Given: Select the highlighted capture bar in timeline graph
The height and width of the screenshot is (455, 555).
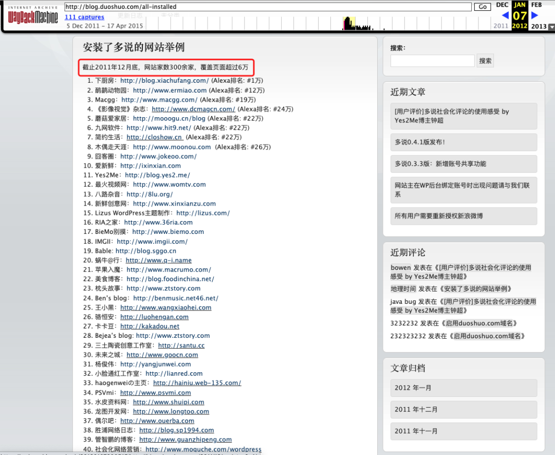Looking at the screenshot, I should click(349, 24).
